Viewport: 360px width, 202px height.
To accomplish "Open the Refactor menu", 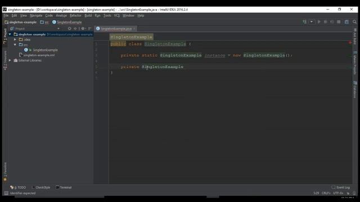I will 75,16.
